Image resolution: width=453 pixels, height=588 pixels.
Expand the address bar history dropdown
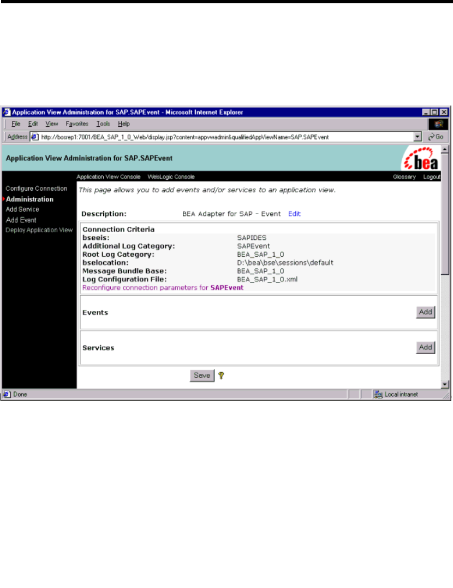(418, 137)
